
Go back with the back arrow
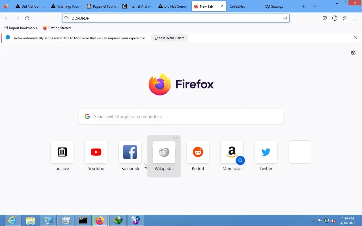tap(7, 18)
